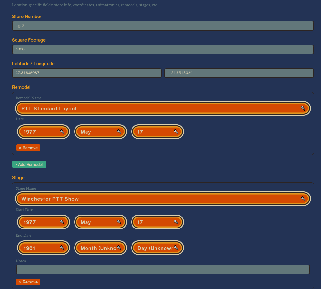The image size is (321, 289).
Task: Open Start Date day 17 dropdown
Action: [154, 222]
